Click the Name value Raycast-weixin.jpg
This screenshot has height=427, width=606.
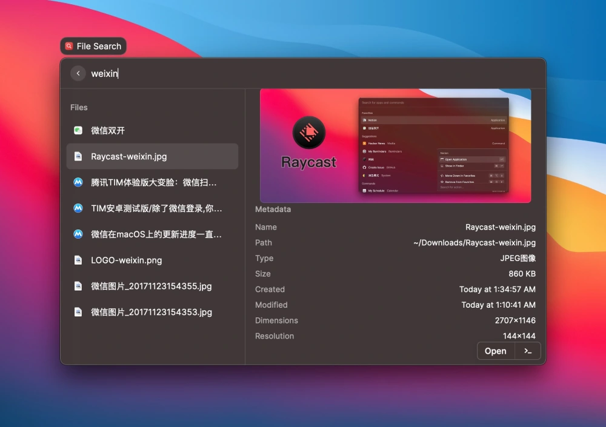pyautogui.click(x=501, y=227)
